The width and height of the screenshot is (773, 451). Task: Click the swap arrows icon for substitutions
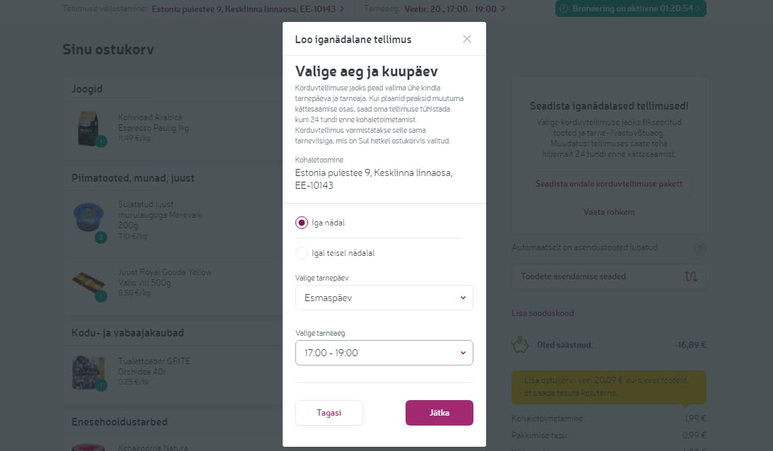point(690,276)
